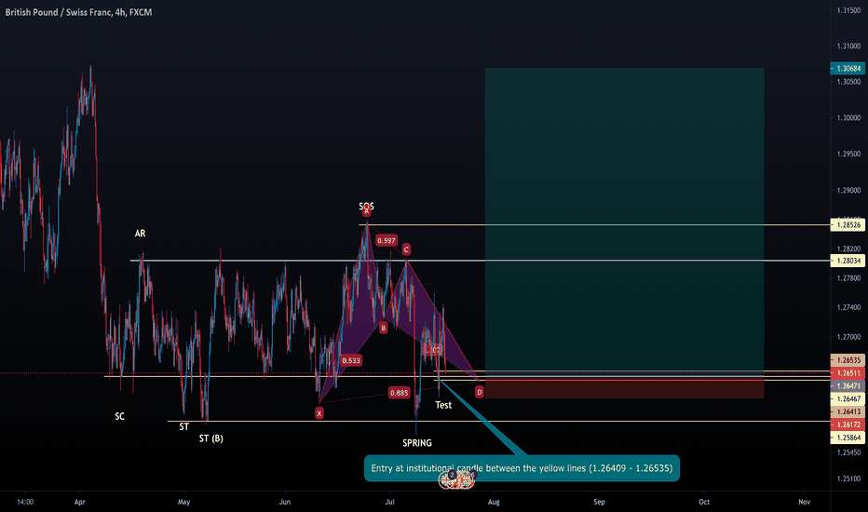Click the 1.25100 price scale value

click(x=848, y=478)
